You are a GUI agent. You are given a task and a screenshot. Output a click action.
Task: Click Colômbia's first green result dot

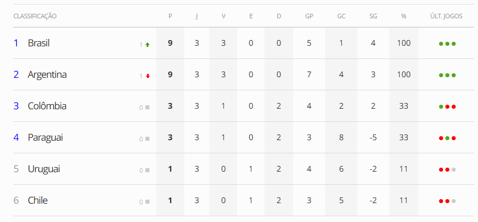tap(441, 107)
